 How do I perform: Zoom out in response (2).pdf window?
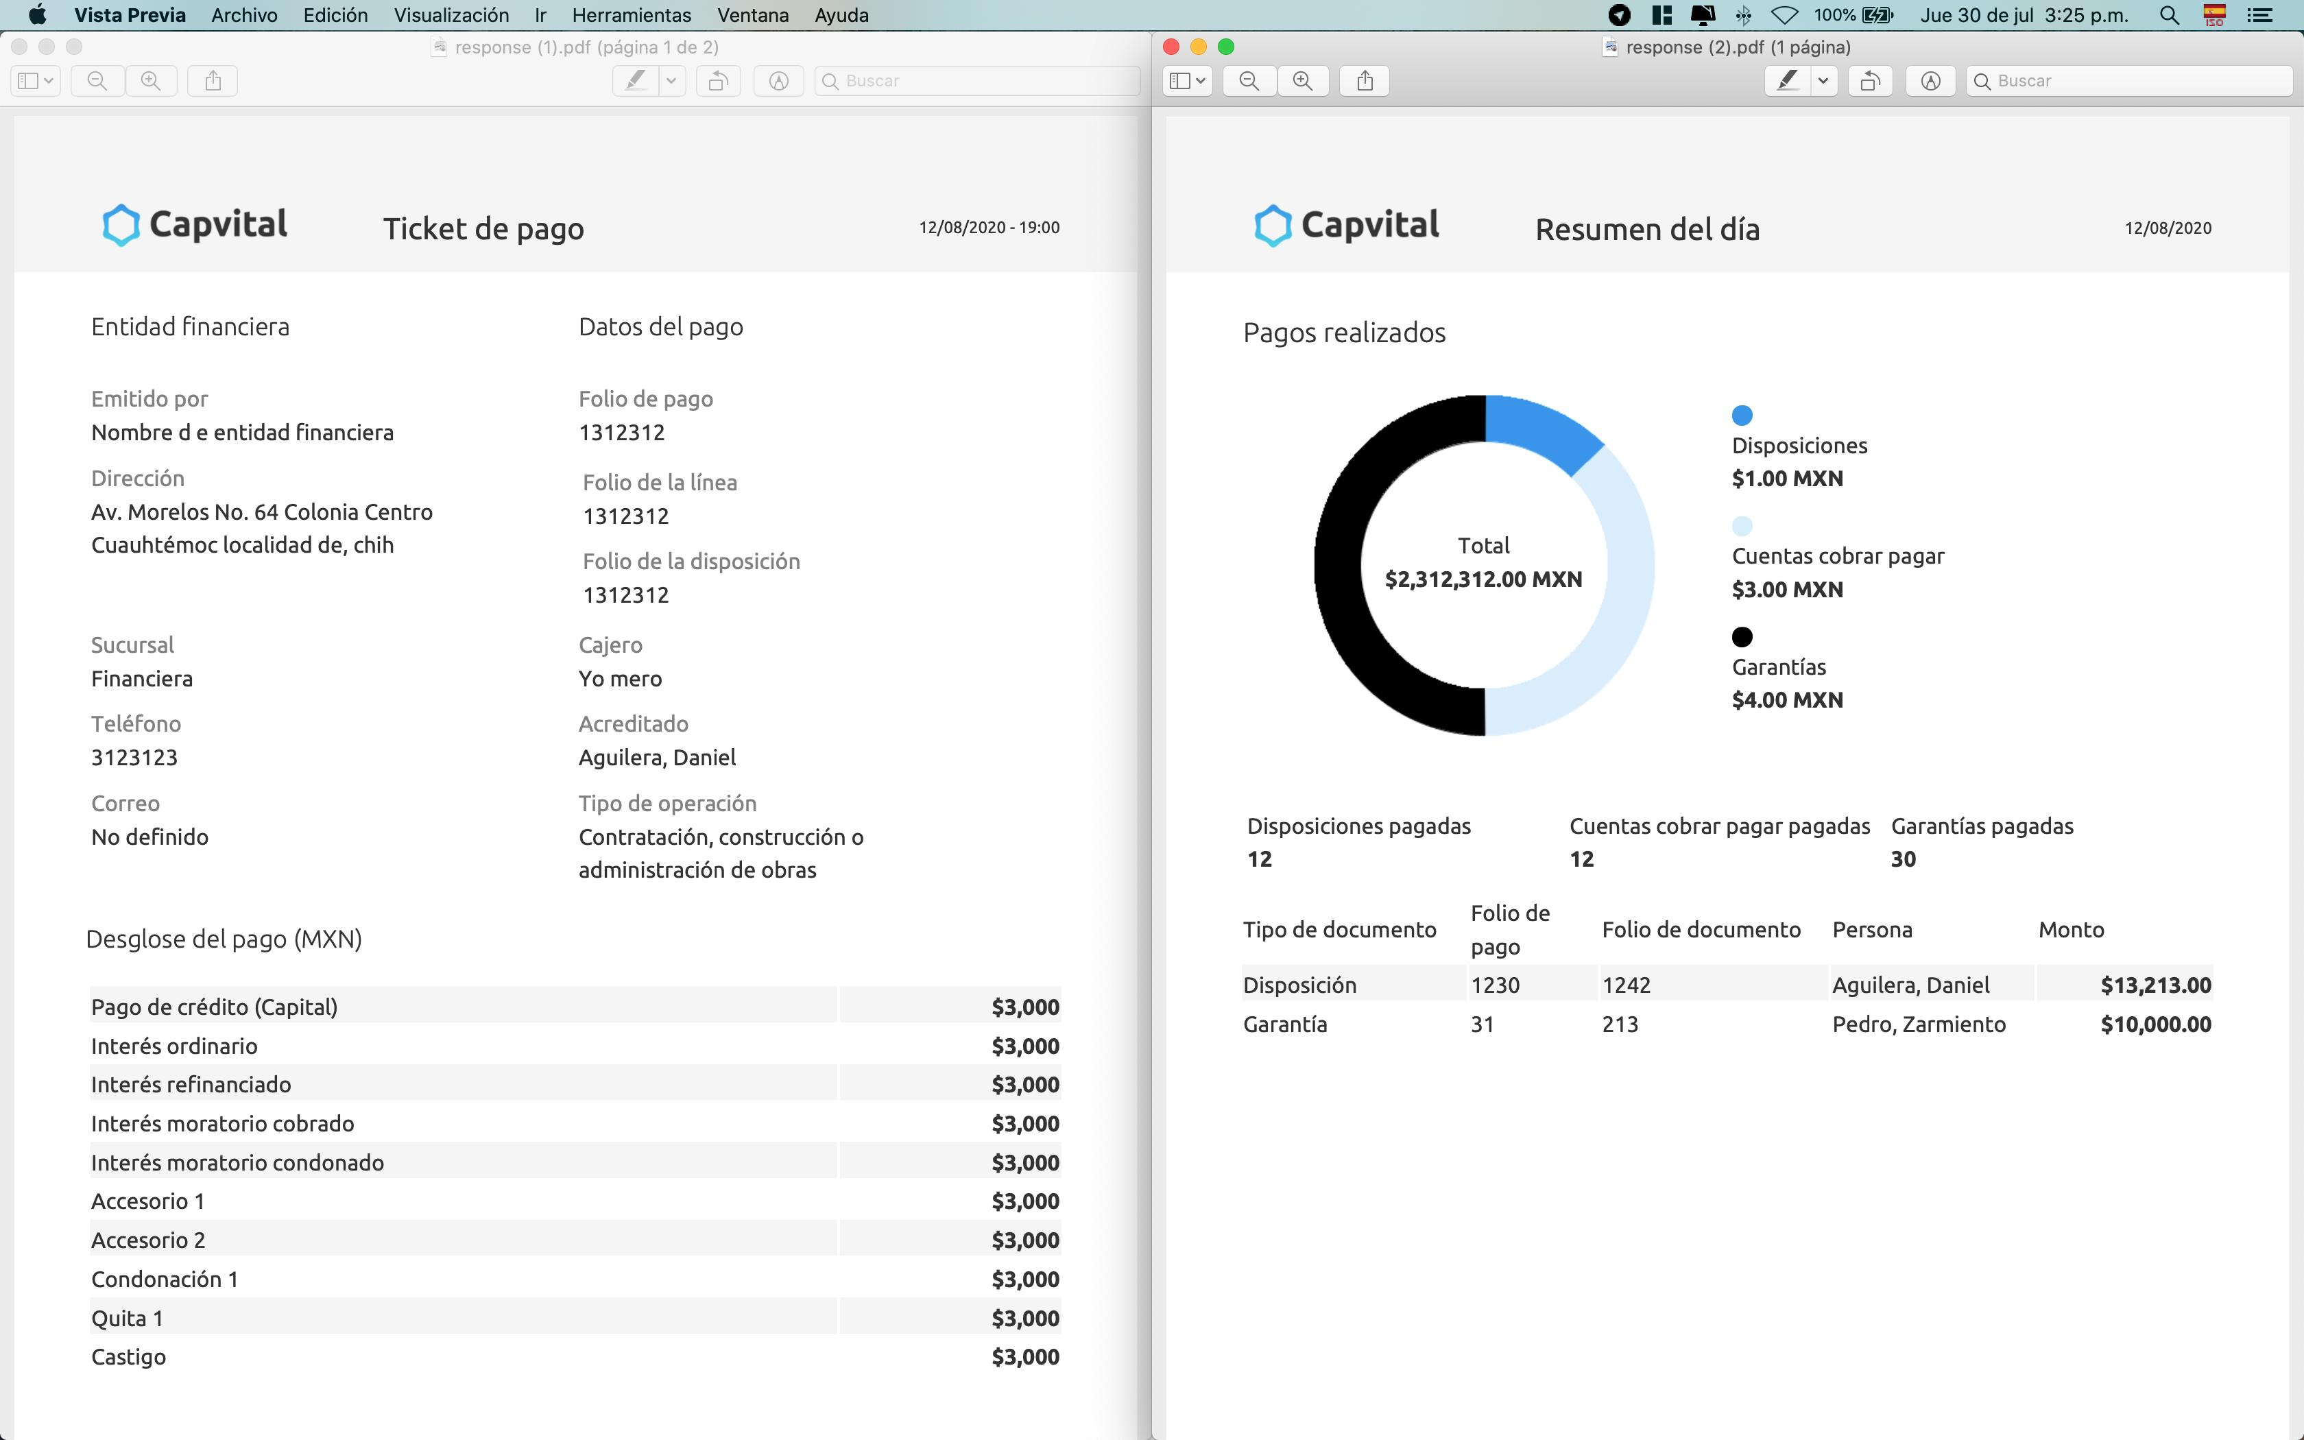[1249, 81]
